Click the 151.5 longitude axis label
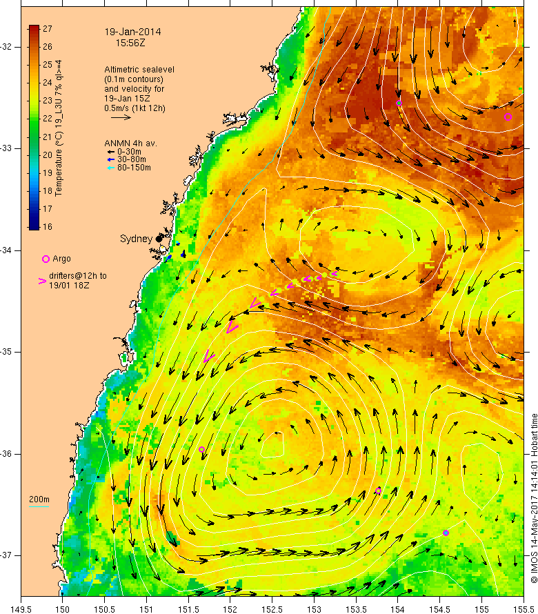Screen dimensions: 538x614 coord(188,609)
